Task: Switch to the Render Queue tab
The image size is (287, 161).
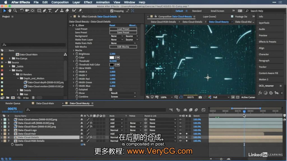Action: click(13, 103)
